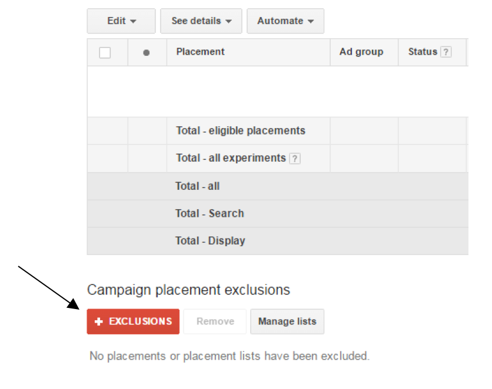Expand the See details dropdown

201,21
